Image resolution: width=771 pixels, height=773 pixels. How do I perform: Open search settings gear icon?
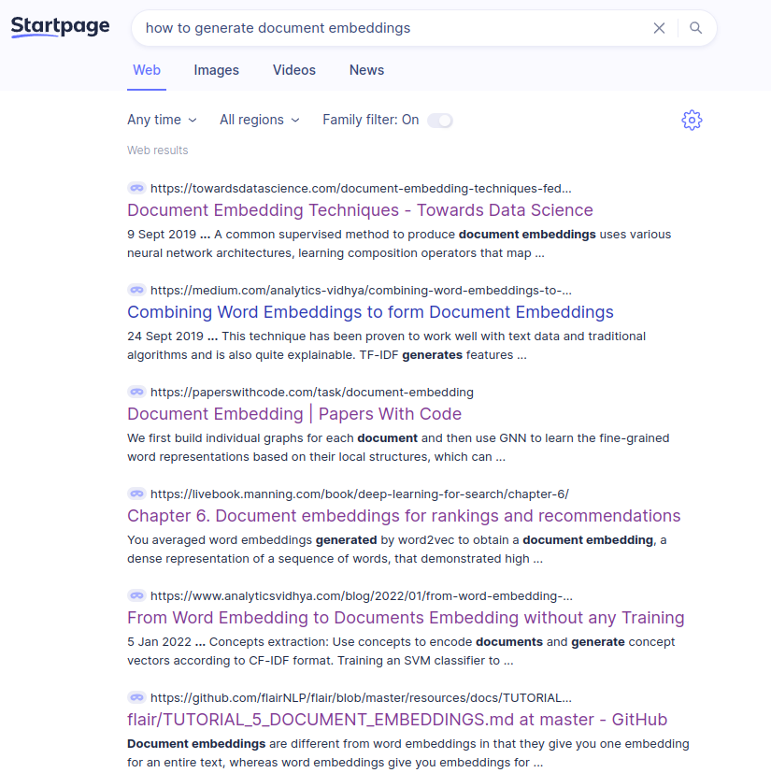tap(692, 120)
